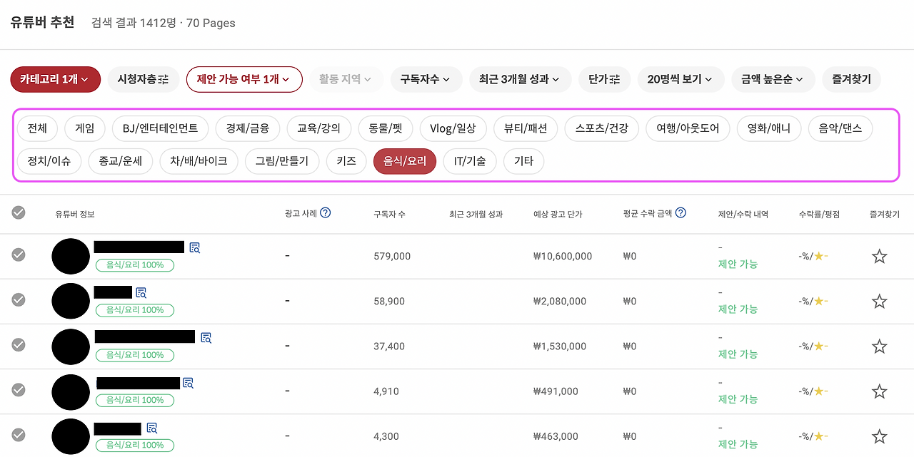Open the 20명씩 보기 dropdown
Screen dimensions: 914x457
tap(681, 79)
